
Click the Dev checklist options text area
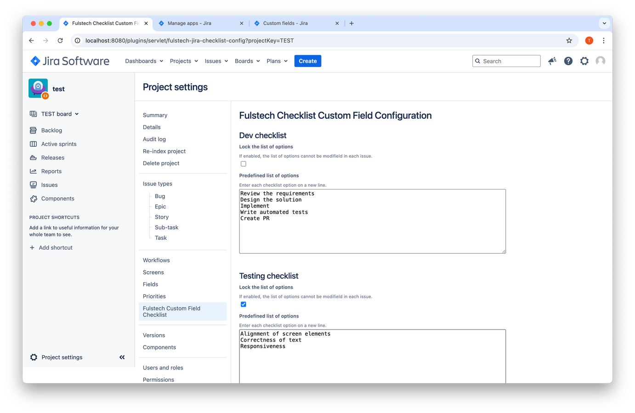pos(373,221)
